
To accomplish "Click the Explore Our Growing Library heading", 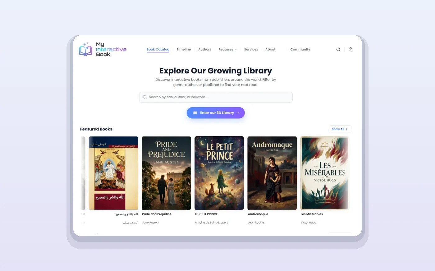I will [216, 71].
